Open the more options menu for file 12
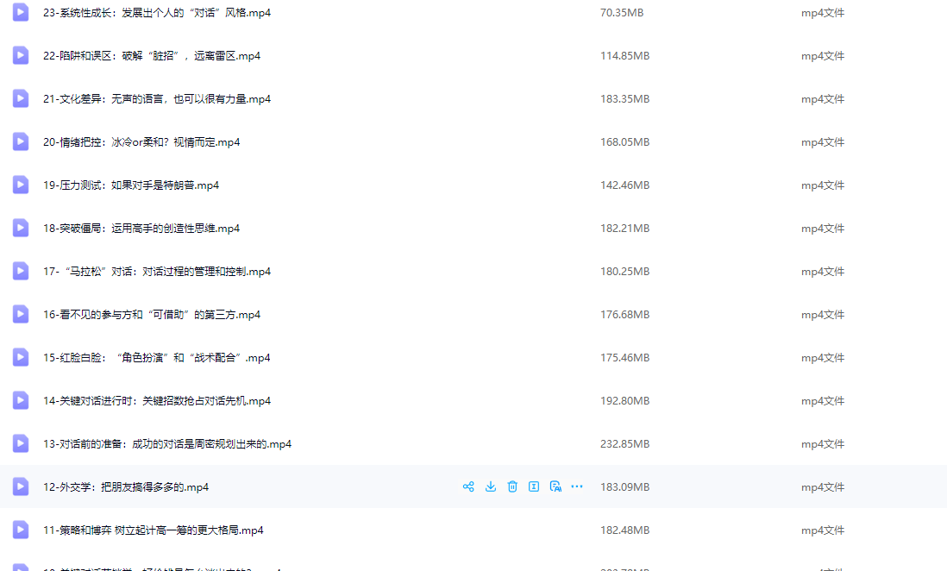Screen dimensions: 947x571 (x=576, y=486)
